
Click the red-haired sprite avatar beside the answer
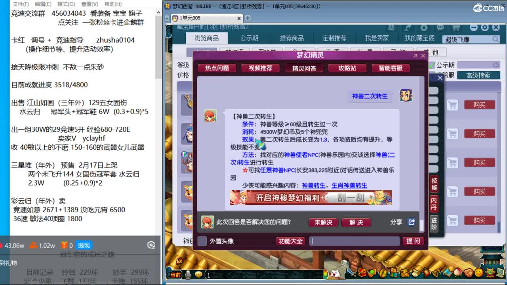coord(210,116)
